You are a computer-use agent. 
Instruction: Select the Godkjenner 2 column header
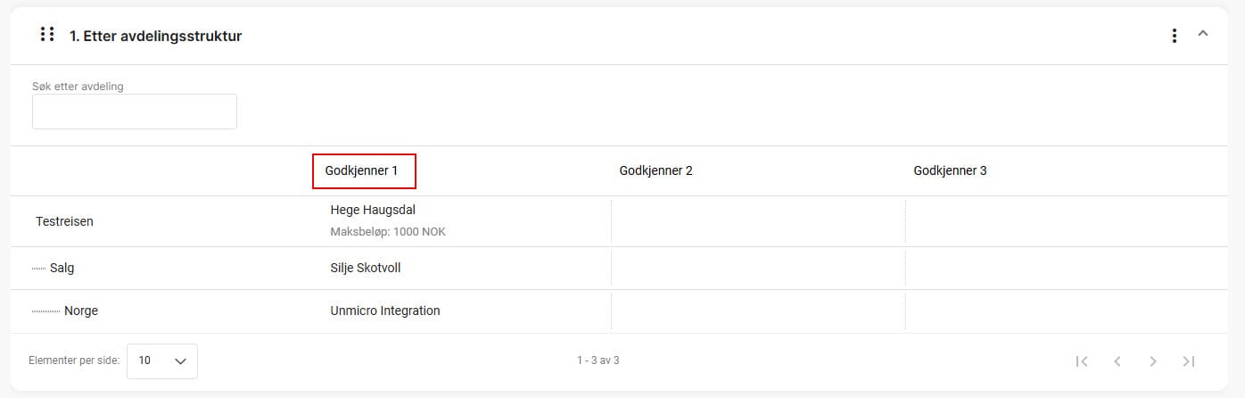655,170
